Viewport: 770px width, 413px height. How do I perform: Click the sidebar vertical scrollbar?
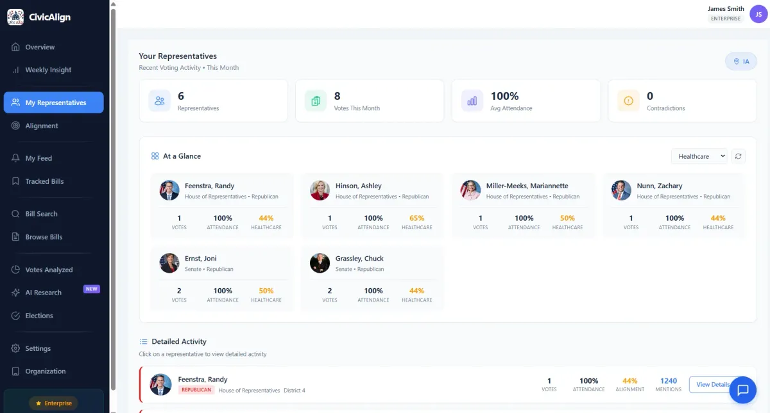pyautogui.click(x=113, y=192)
